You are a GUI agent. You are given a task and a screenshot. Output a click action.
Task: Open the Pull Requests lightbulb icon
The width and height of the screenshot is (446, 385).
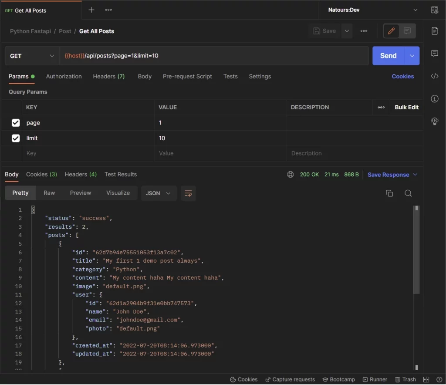[x=434, y=121]
